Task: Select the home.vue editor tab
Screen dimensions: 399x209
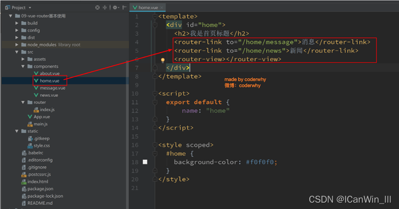Action: [148, 7]
